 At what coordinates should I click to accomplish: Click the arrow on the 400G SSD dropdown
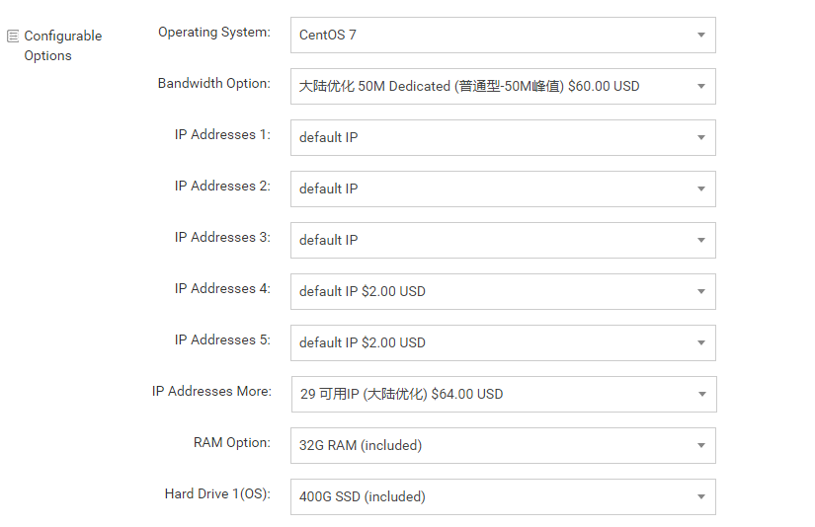click(x=700, y=496)
